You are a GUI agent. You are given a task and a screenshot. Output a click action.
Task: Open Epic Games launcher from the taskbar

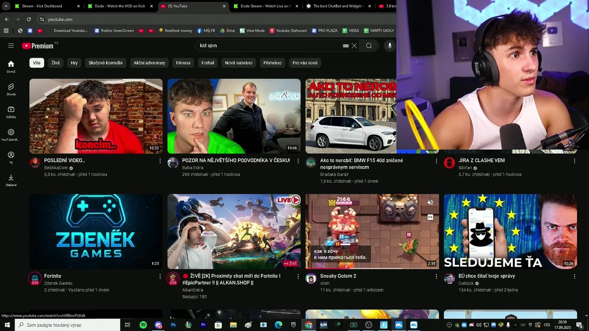(294, 325)
